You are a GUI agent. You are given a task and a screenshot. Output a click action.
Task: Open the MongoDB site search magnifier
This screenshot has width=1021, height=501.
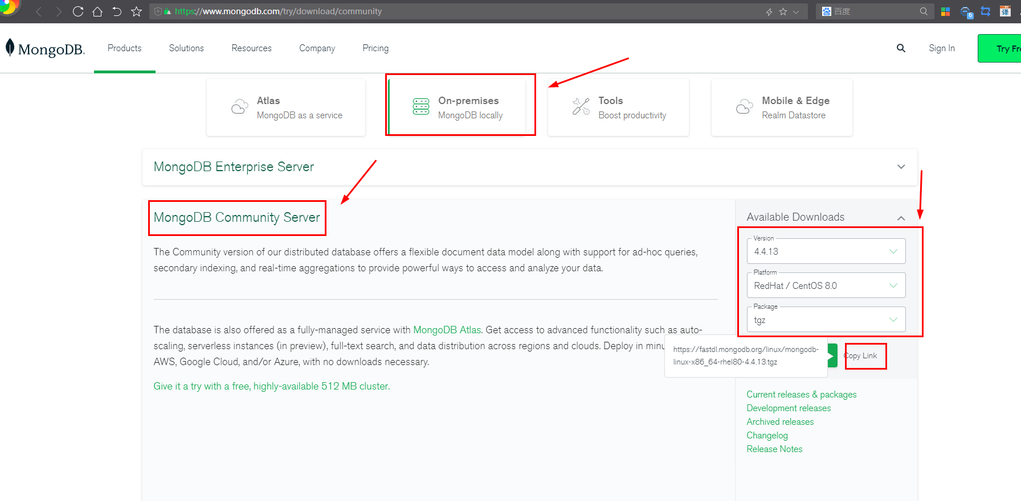coord(901,48)
